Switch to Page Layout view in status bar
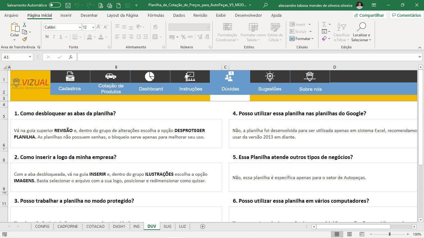The image size is (424, 238). (349, 234)
